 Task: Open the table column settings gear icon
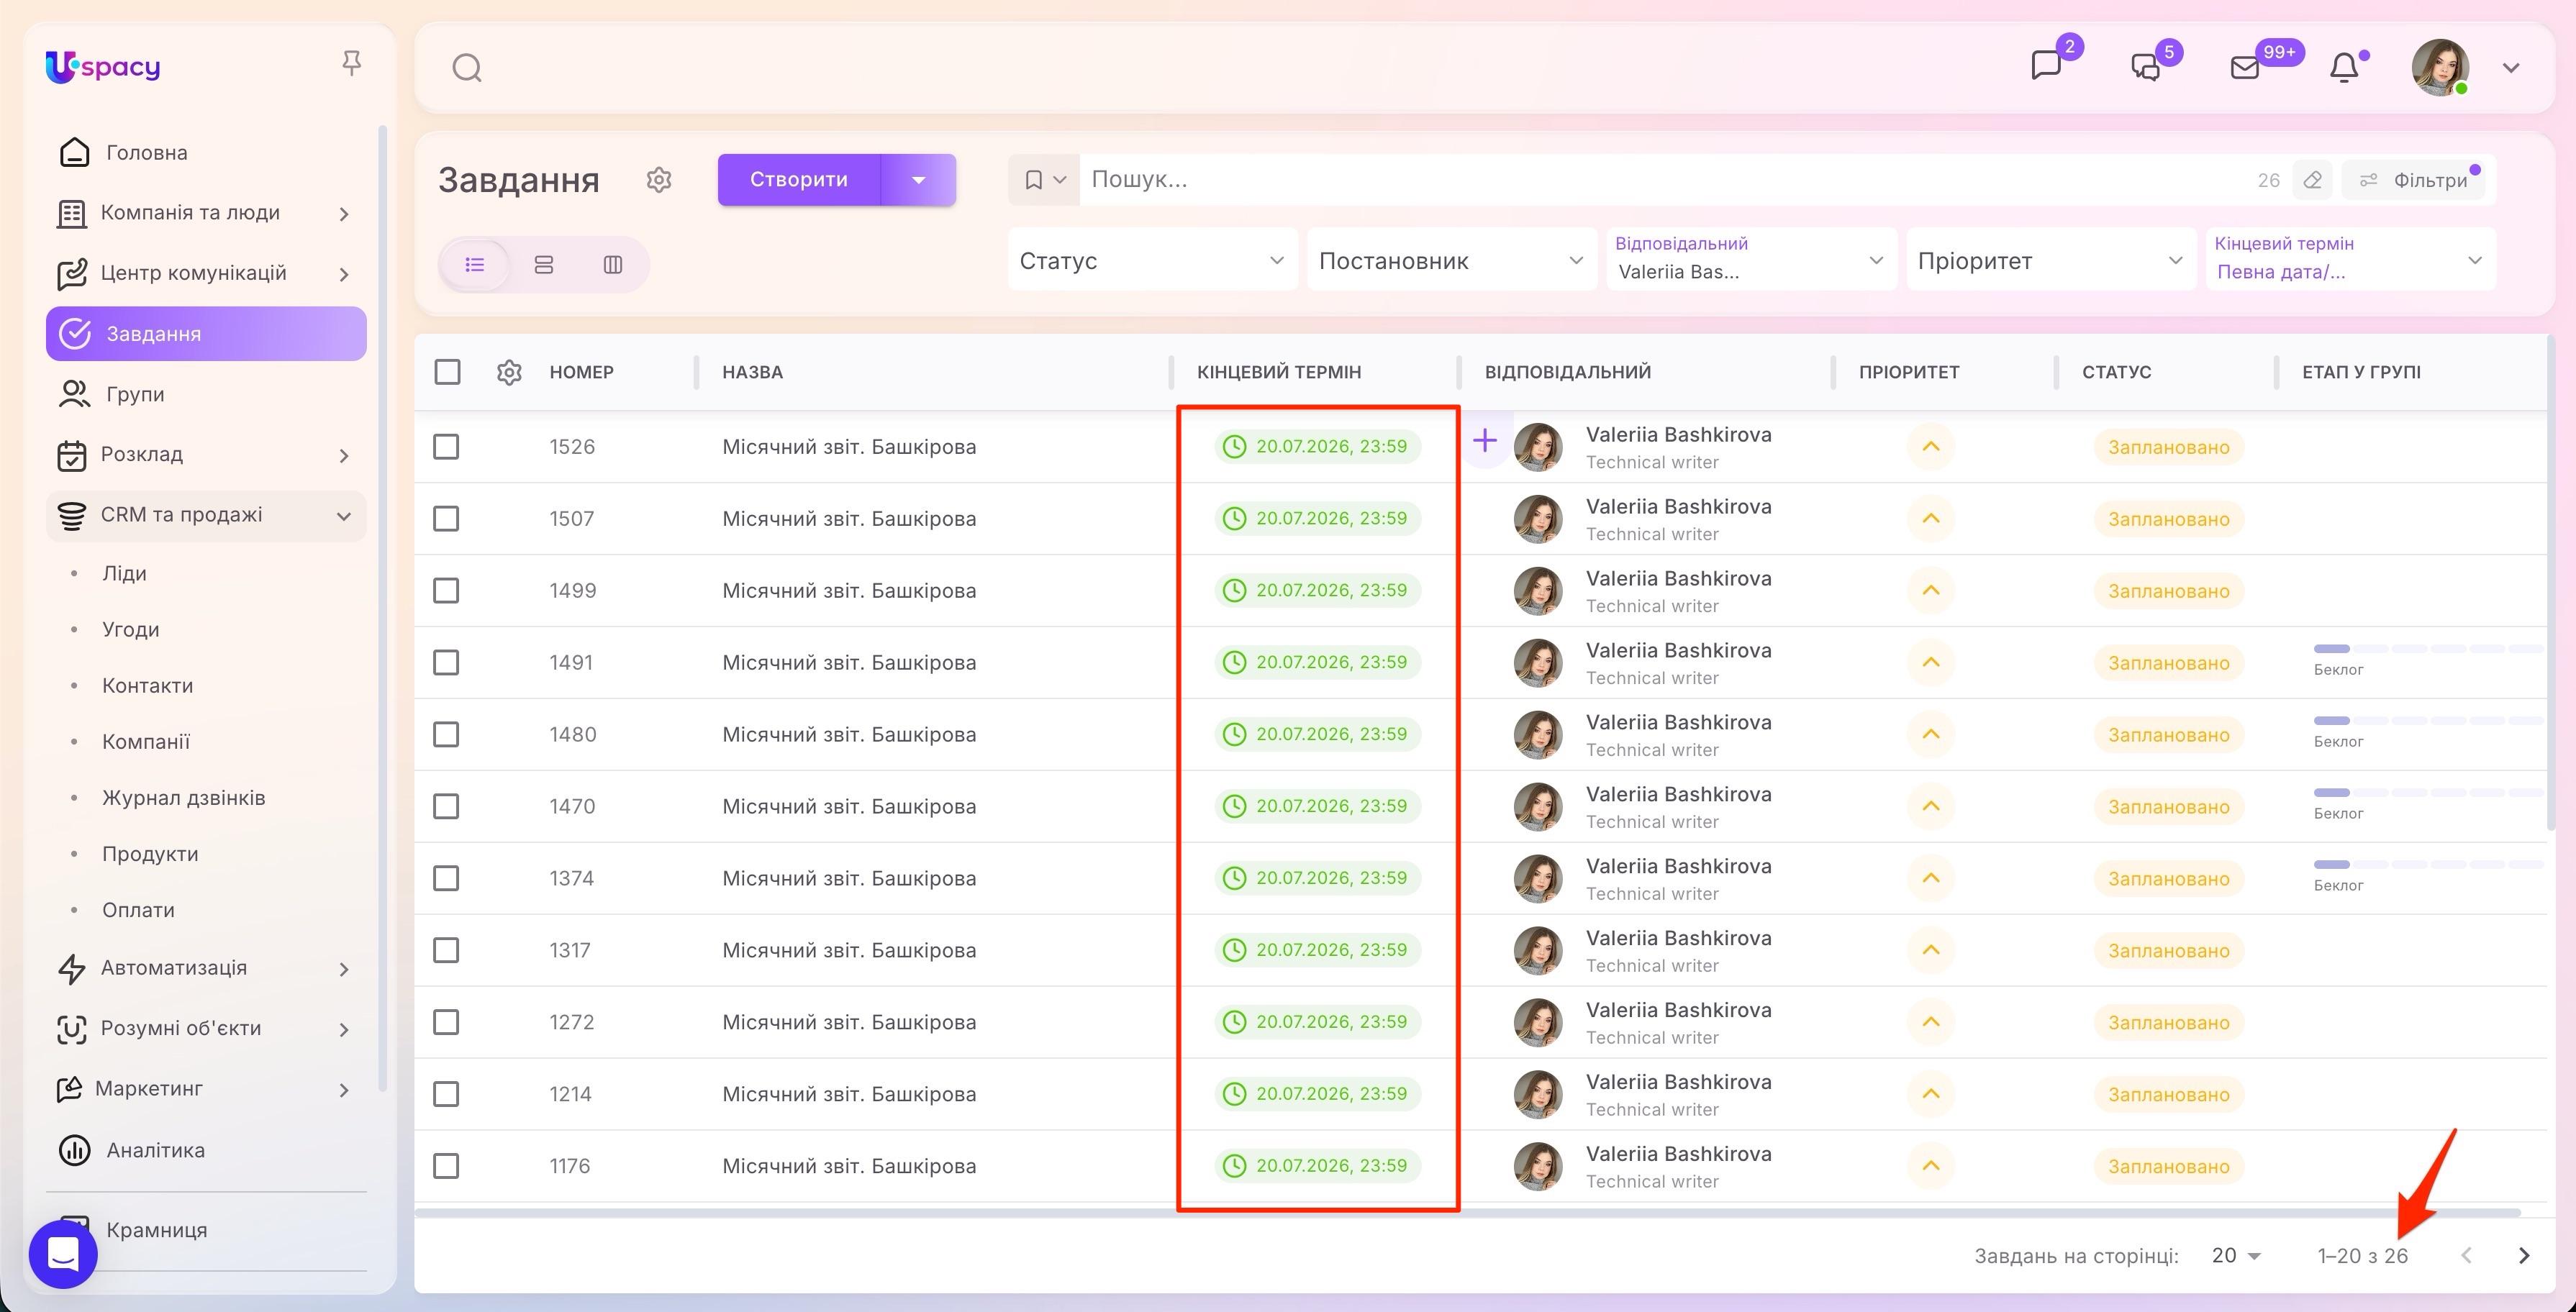pos(509,372)
